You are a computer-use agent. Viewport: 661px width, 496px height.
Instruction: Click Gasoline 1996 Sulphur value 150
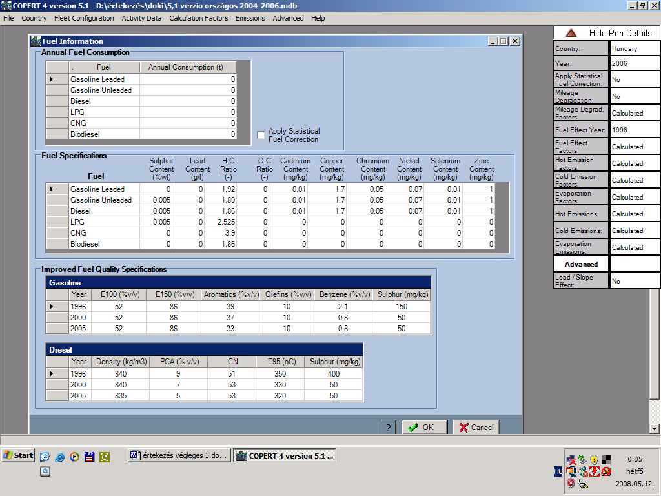point(402,307)
